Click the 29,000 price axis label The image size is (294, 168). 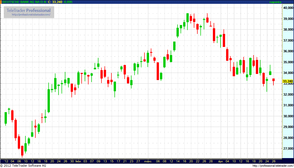(288, 127)
